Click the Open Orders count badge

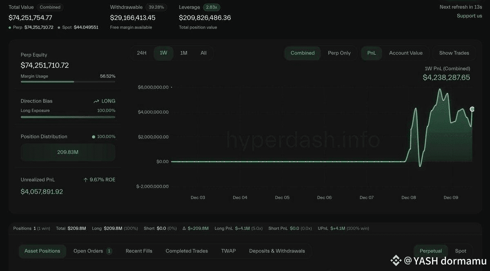click(x=109, y=251)
